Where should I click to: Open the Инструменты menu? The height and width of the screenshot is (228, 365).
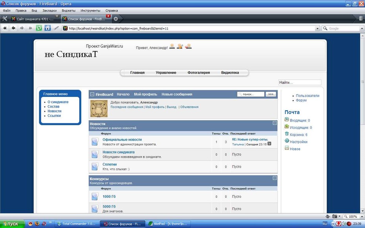point(90,11)
